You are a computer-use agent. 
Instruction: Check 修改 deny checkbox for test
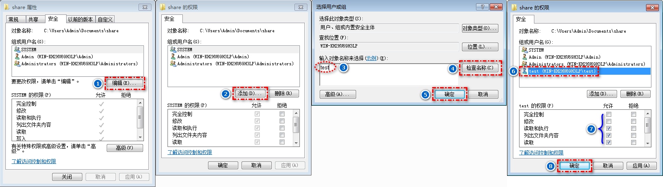tap(634, 121)
